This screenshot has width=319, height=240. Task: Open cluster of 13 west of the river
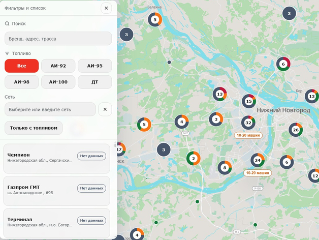[220, 94]
